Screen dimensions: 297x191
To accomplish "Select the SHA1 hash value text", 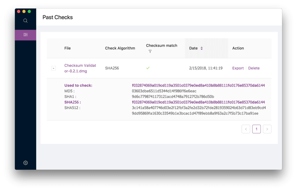I will tap(173, 96).
